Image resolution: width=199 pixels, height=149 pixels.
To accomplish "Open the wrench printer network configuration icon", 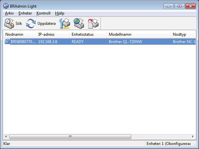I will (x=65, y=24).
